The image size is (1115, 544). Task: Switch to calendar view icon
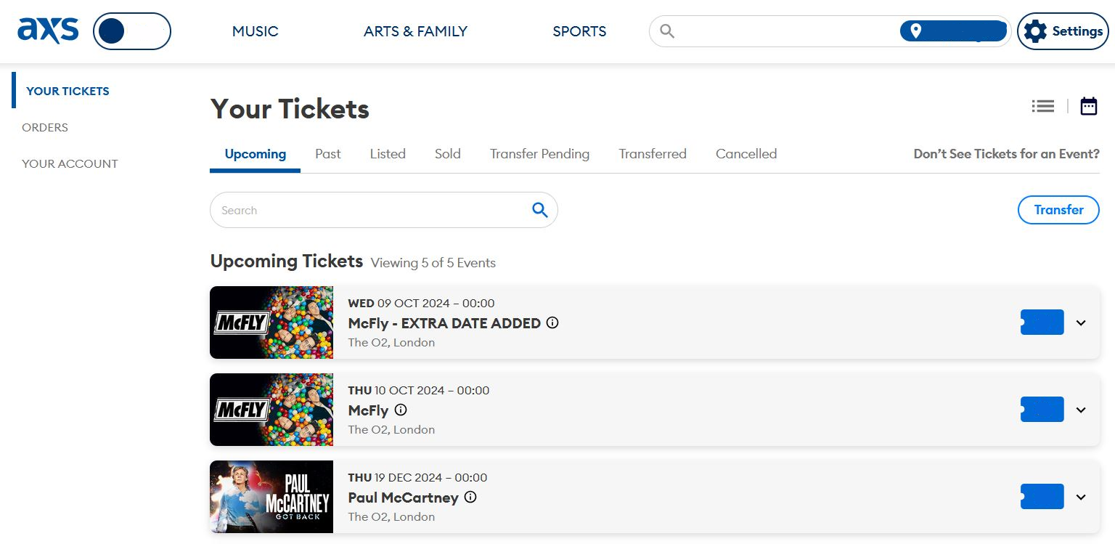(1089, 106)
